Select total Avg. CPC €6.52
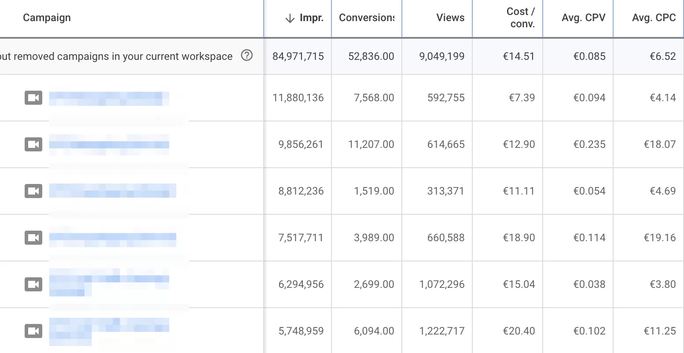Screen dimensions: 684x353 (663, 56)
